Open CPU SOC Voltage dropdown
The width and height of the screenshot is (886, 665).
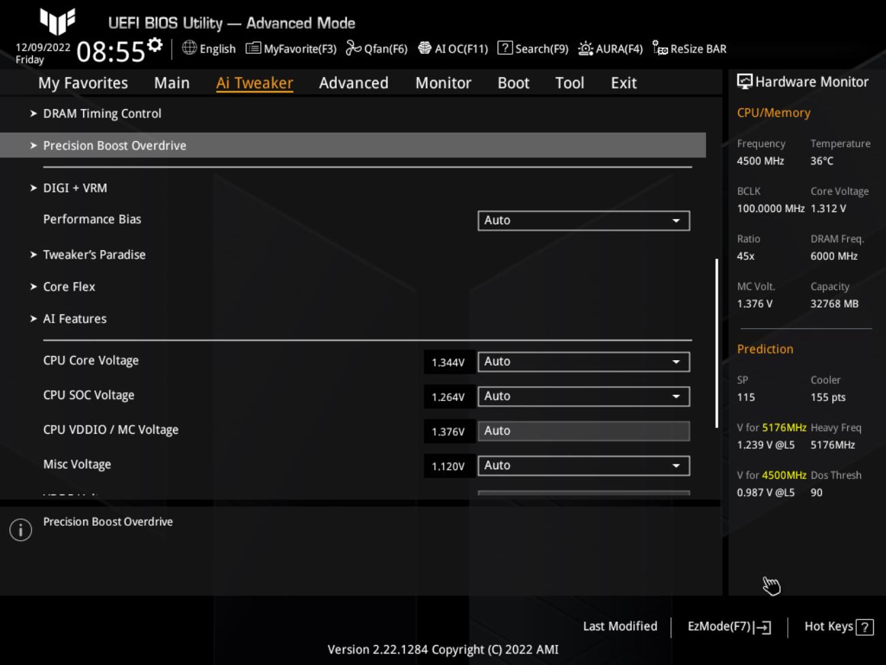(583, 396)
